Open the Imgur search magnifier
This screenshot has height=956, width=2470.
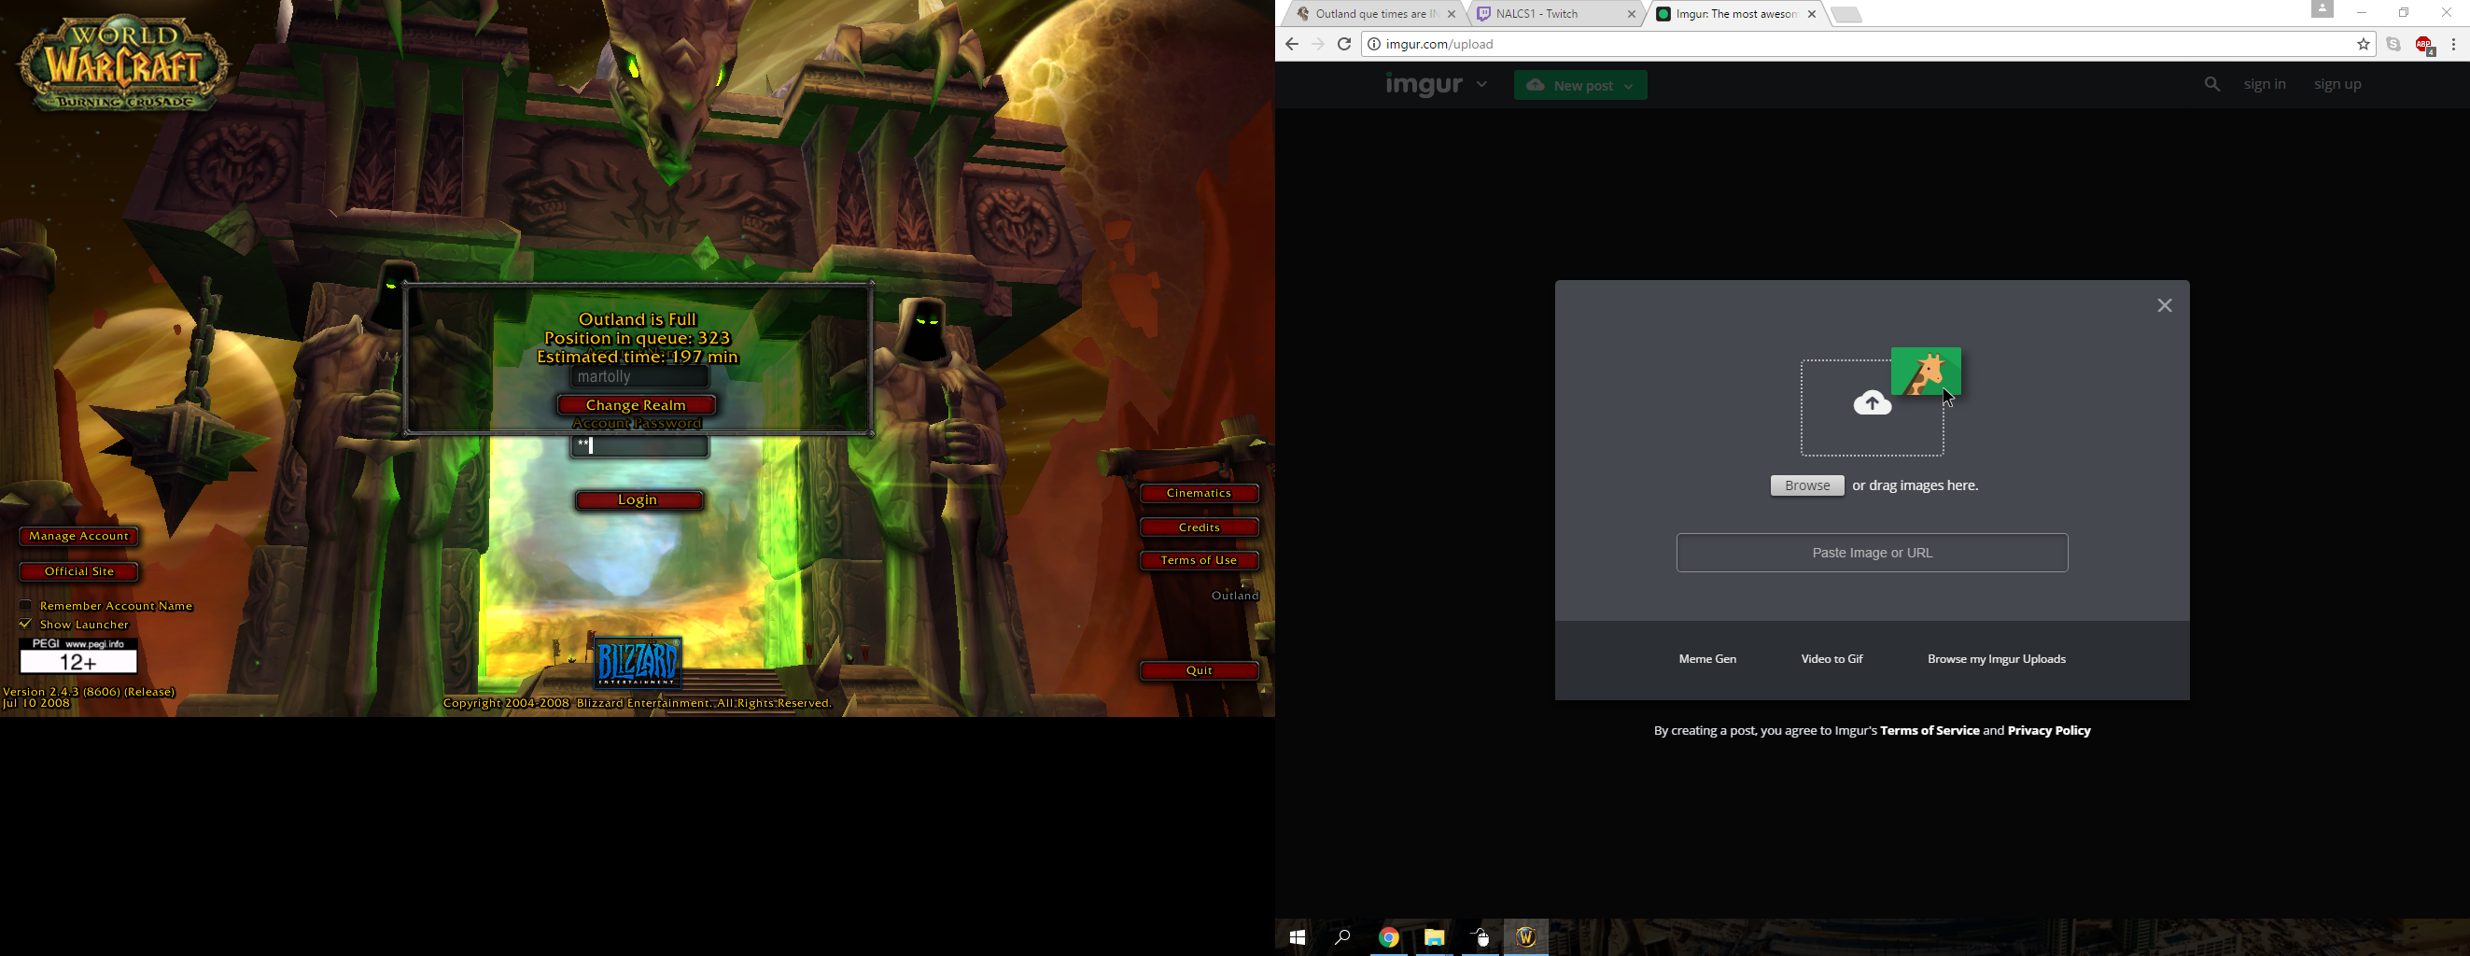(x=2212, y=84)
